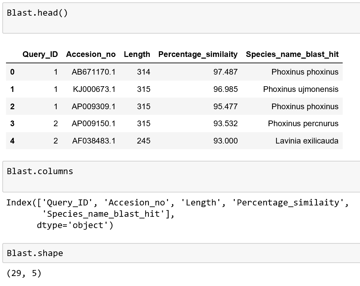Select row index 4 in the table
This screenshot has width=360, height=286.
point(12,141)
